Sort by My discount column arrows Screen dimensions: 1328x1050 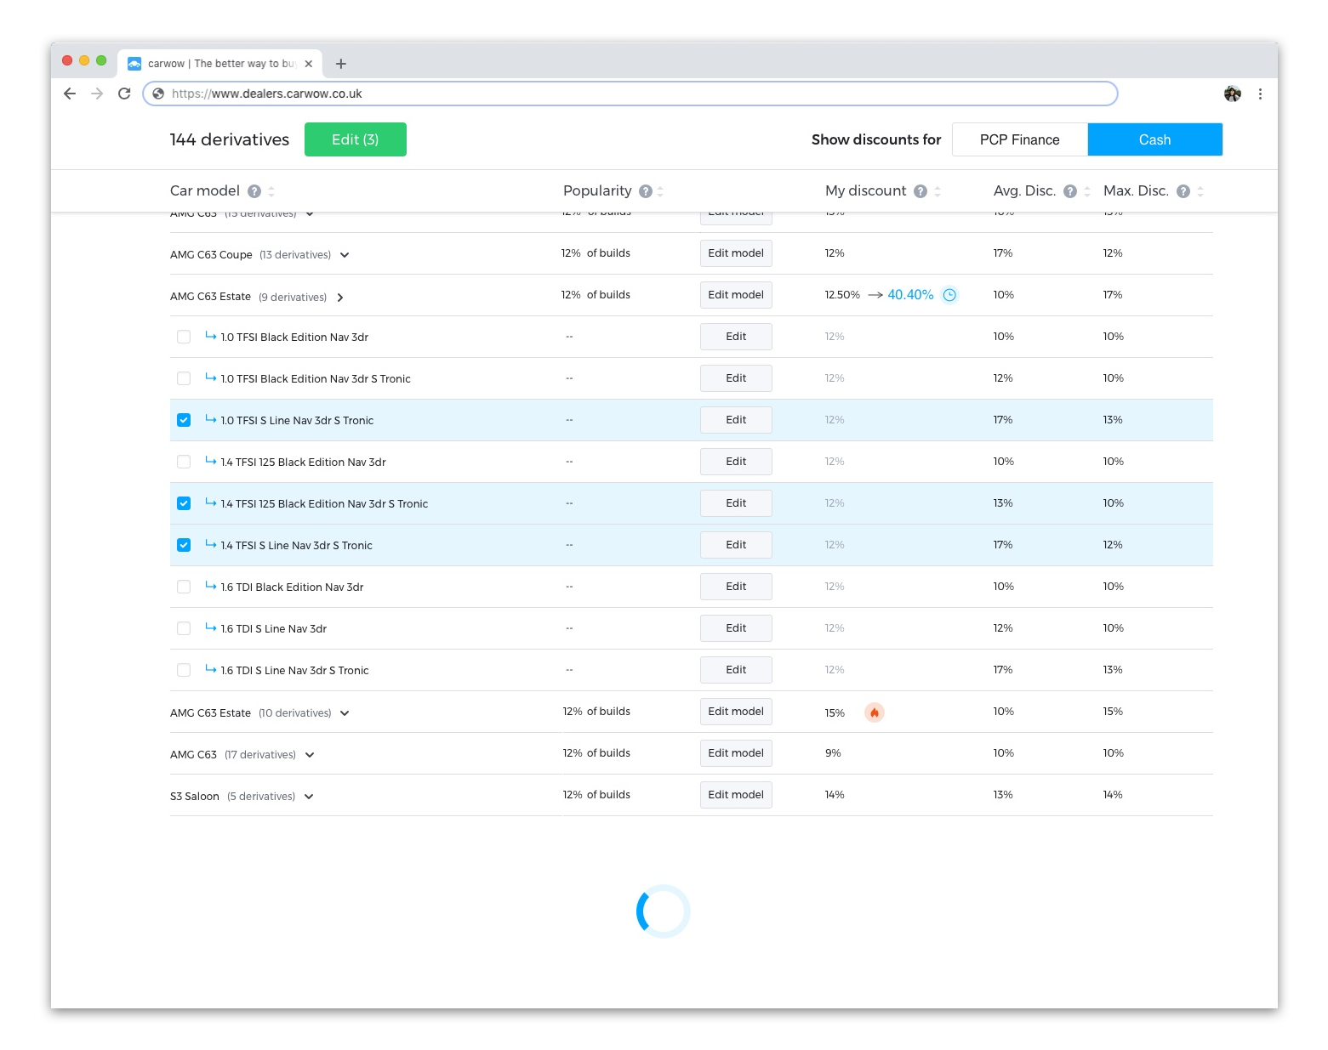click(x=938, y=191)
